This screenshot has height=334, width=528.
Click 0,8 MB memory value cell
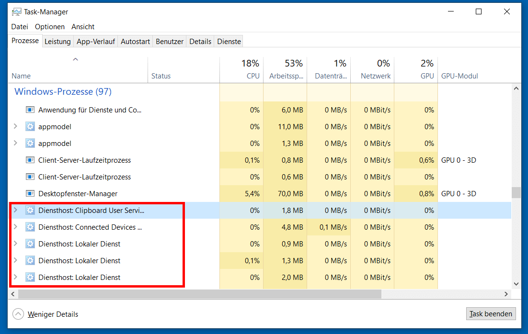click(x=285, y=160)
